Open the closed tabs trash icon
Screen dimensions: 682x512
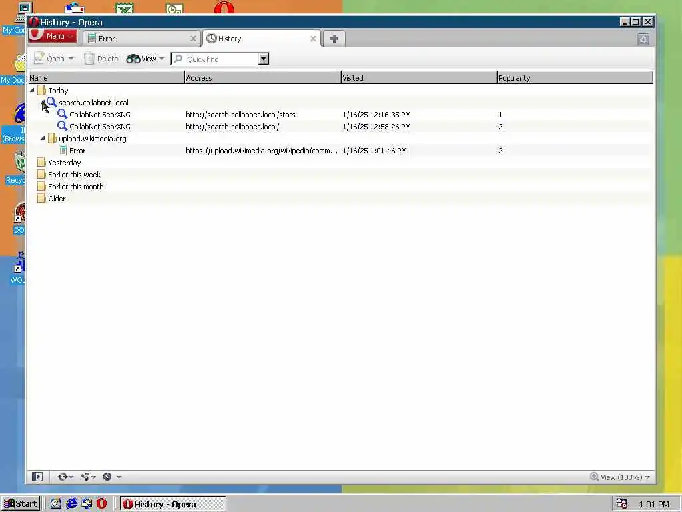click(643, 39)
